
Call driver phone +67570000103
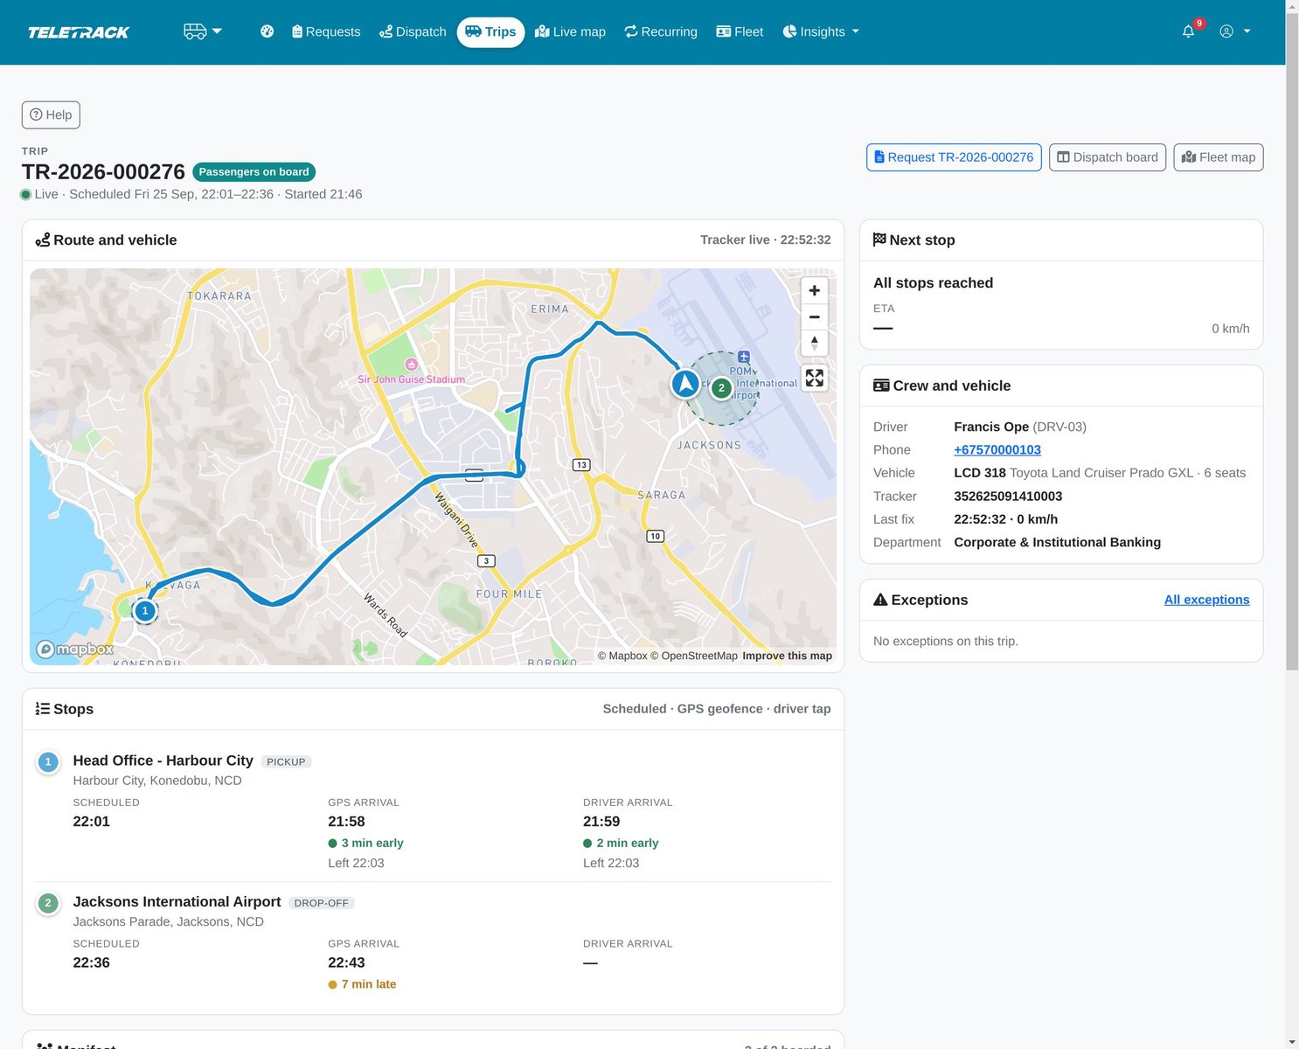[997, 449]
